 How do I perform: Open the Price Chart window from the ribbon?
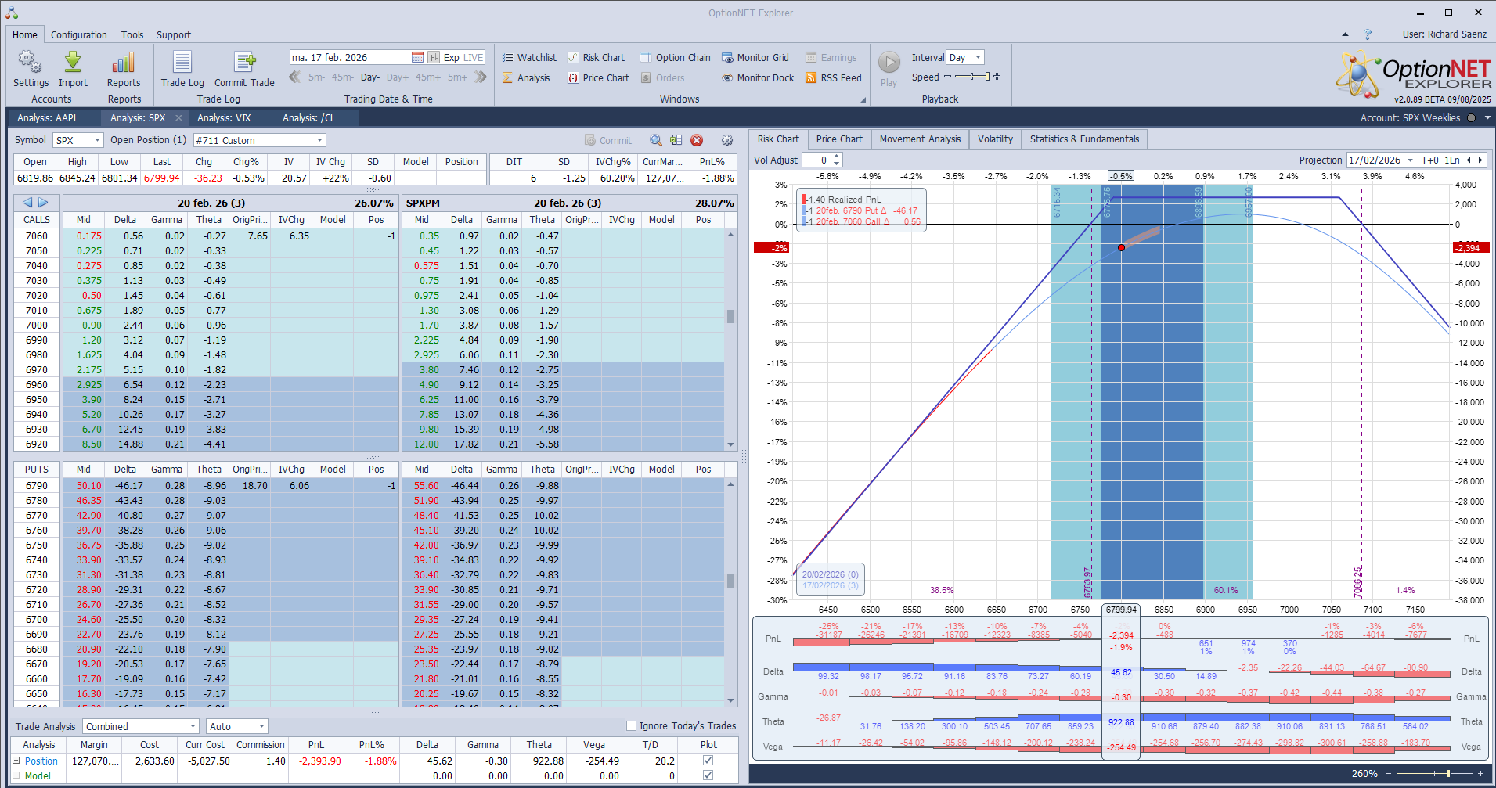click(598, 77)
